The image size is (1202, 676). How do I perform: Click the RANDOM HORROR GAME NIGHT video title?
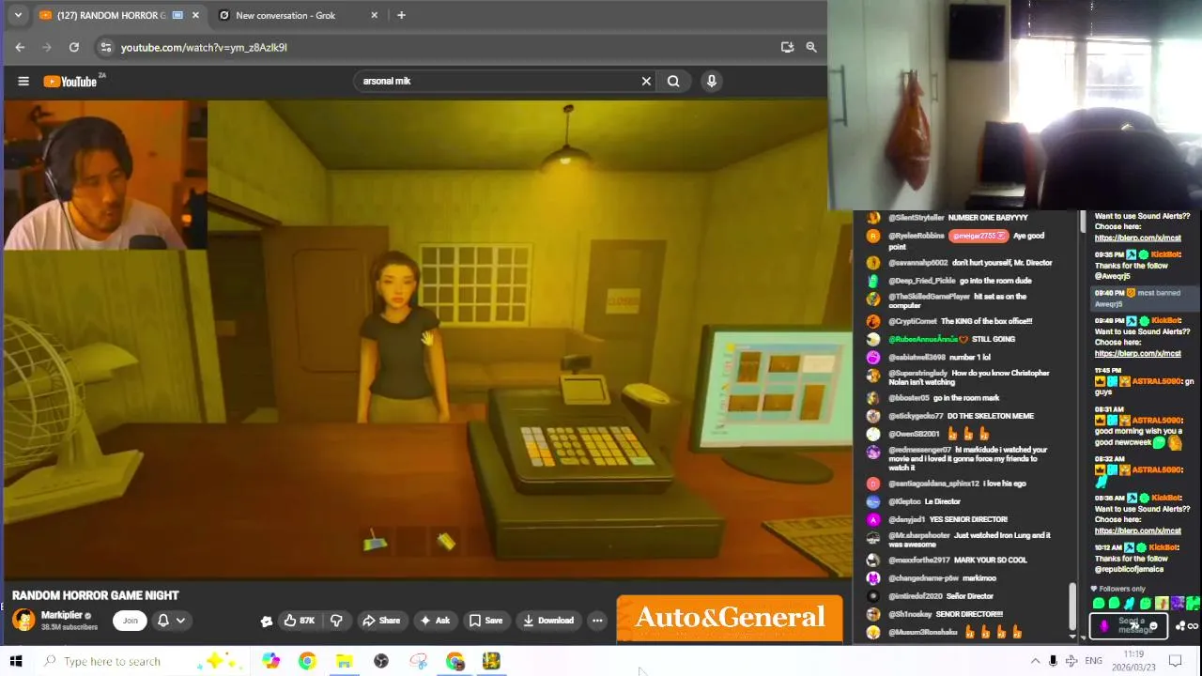tap(96, 595)
